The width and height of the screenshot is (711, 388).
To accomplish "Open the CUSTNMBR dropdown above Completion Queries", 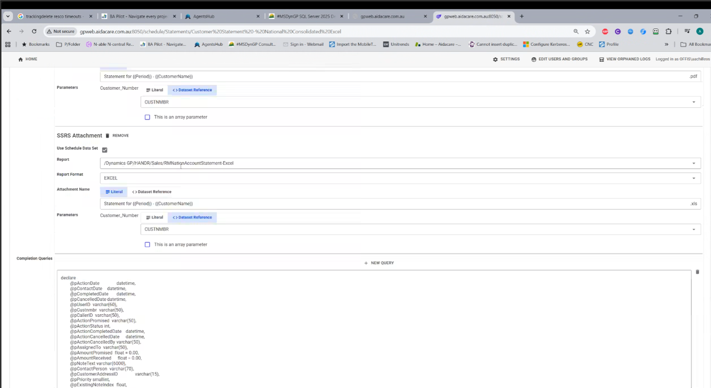I will (421, 229).
